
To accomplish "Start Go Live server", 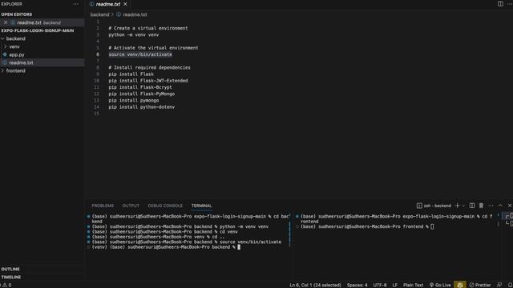I will [440, 285].
